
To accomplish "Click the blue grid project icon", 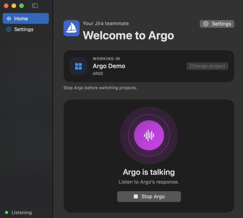I will (x=78, y=66).
